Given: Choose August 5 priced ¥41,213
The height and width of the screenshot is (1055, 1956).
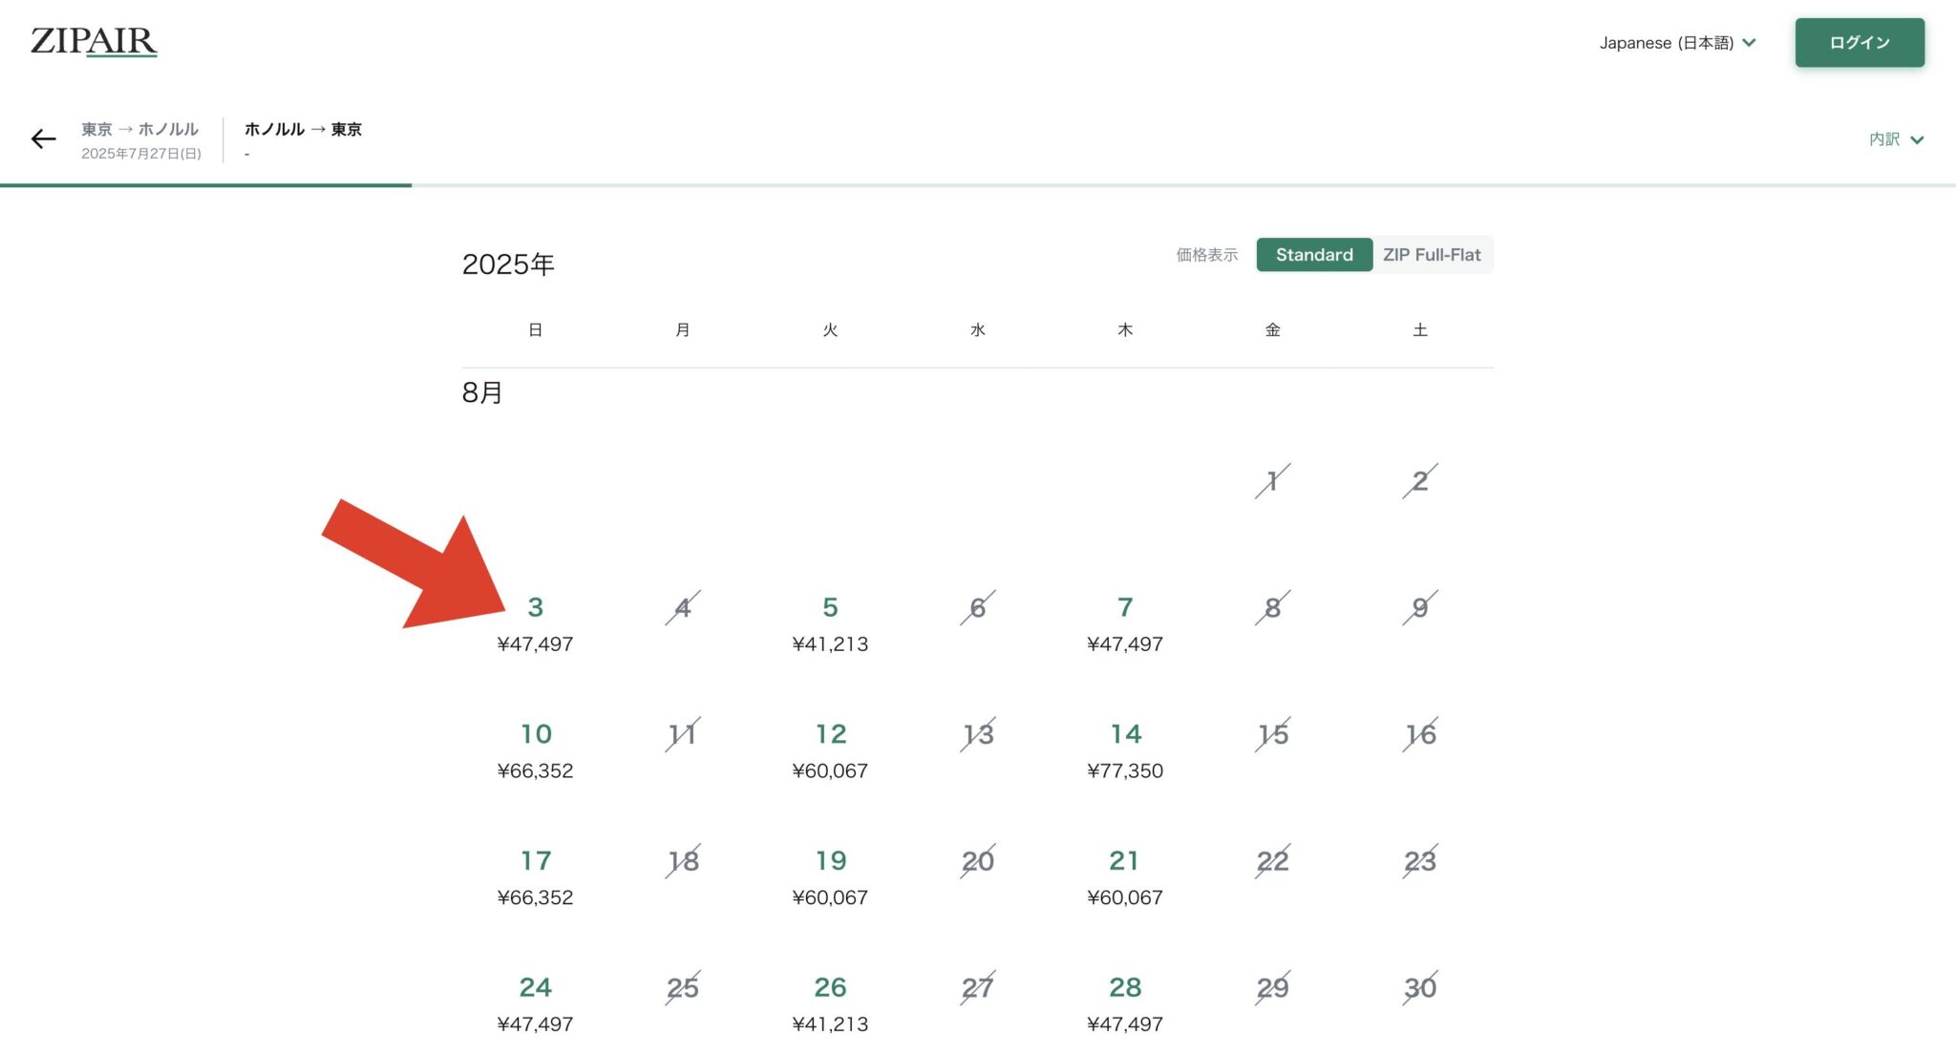Looking at the screenshot, I should pyautogui.click(x=830, y=622).
